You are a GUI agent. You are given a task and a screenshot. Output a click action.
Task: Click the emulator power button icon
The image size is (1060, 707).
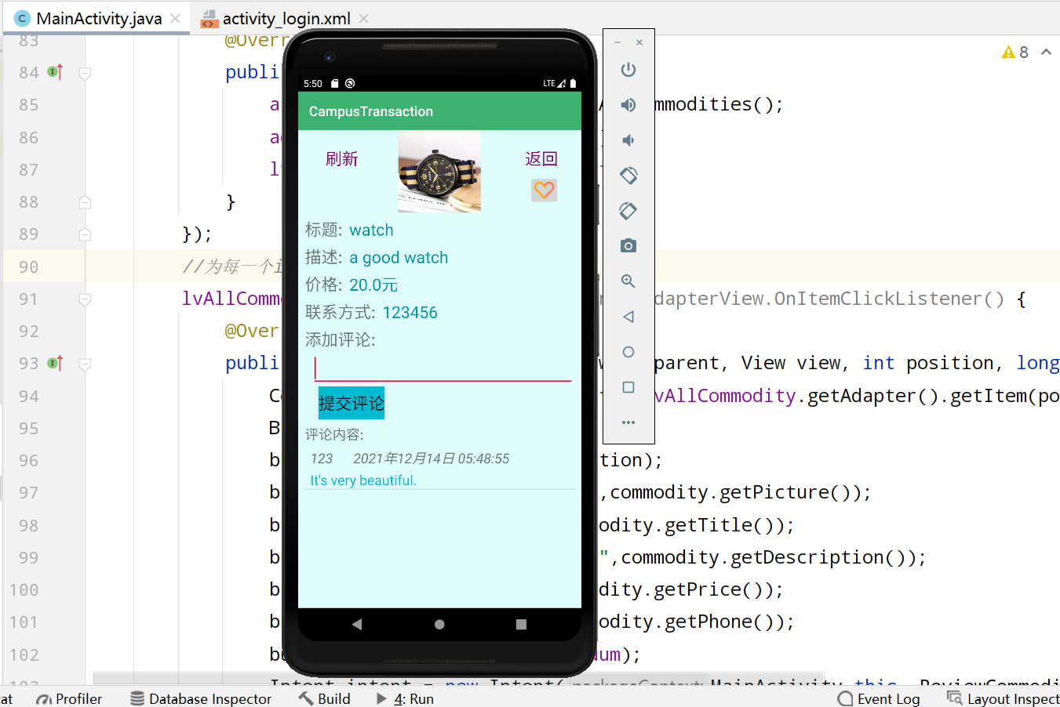pyautogui.click(x=628, y=70)
